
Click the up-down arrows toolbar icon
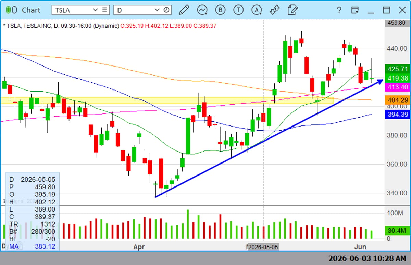point(274,10)
